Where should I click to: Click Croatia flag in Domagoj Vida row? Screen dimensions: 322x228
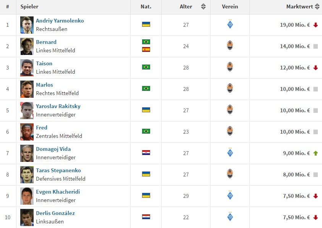pyautogui.click(x=146, y=152)
